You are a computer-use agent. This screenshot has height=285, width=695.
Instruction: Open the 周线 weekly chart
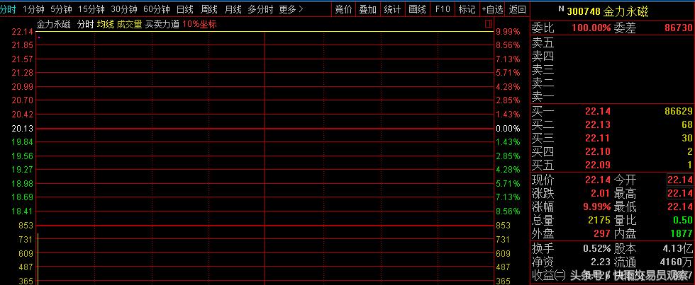tap(208, 8)
